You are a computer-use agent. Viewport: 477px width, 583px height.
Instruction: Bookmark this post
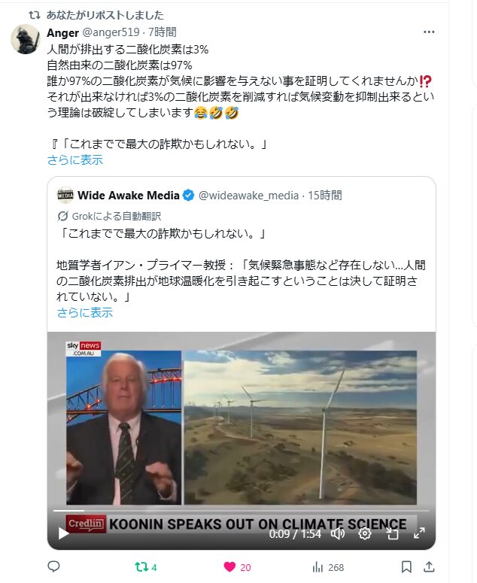point(406,567)
